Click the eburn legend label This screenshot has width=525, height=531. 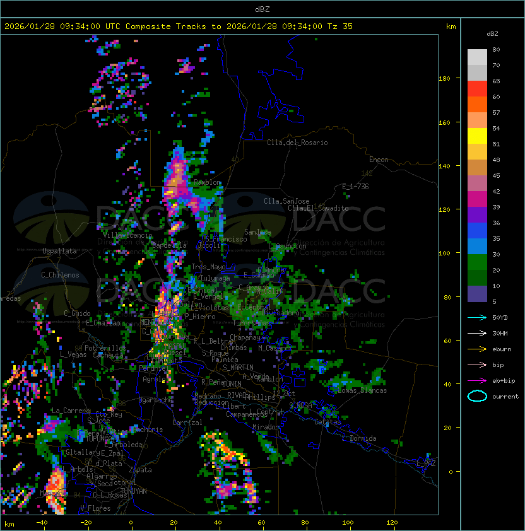pos(502,349)
